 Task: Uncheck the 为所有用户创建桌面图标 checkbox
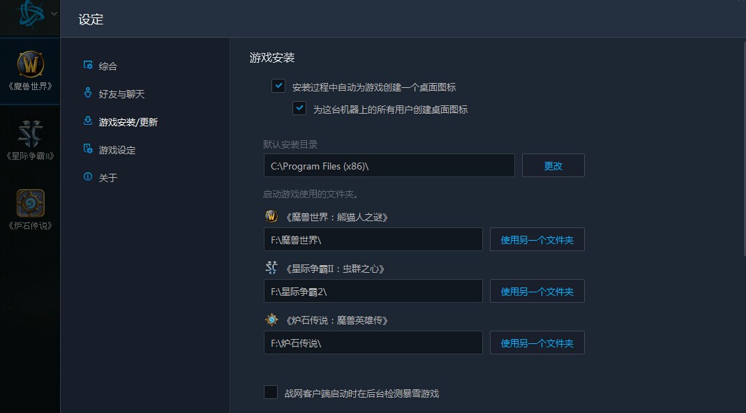(x=299, y=109)
